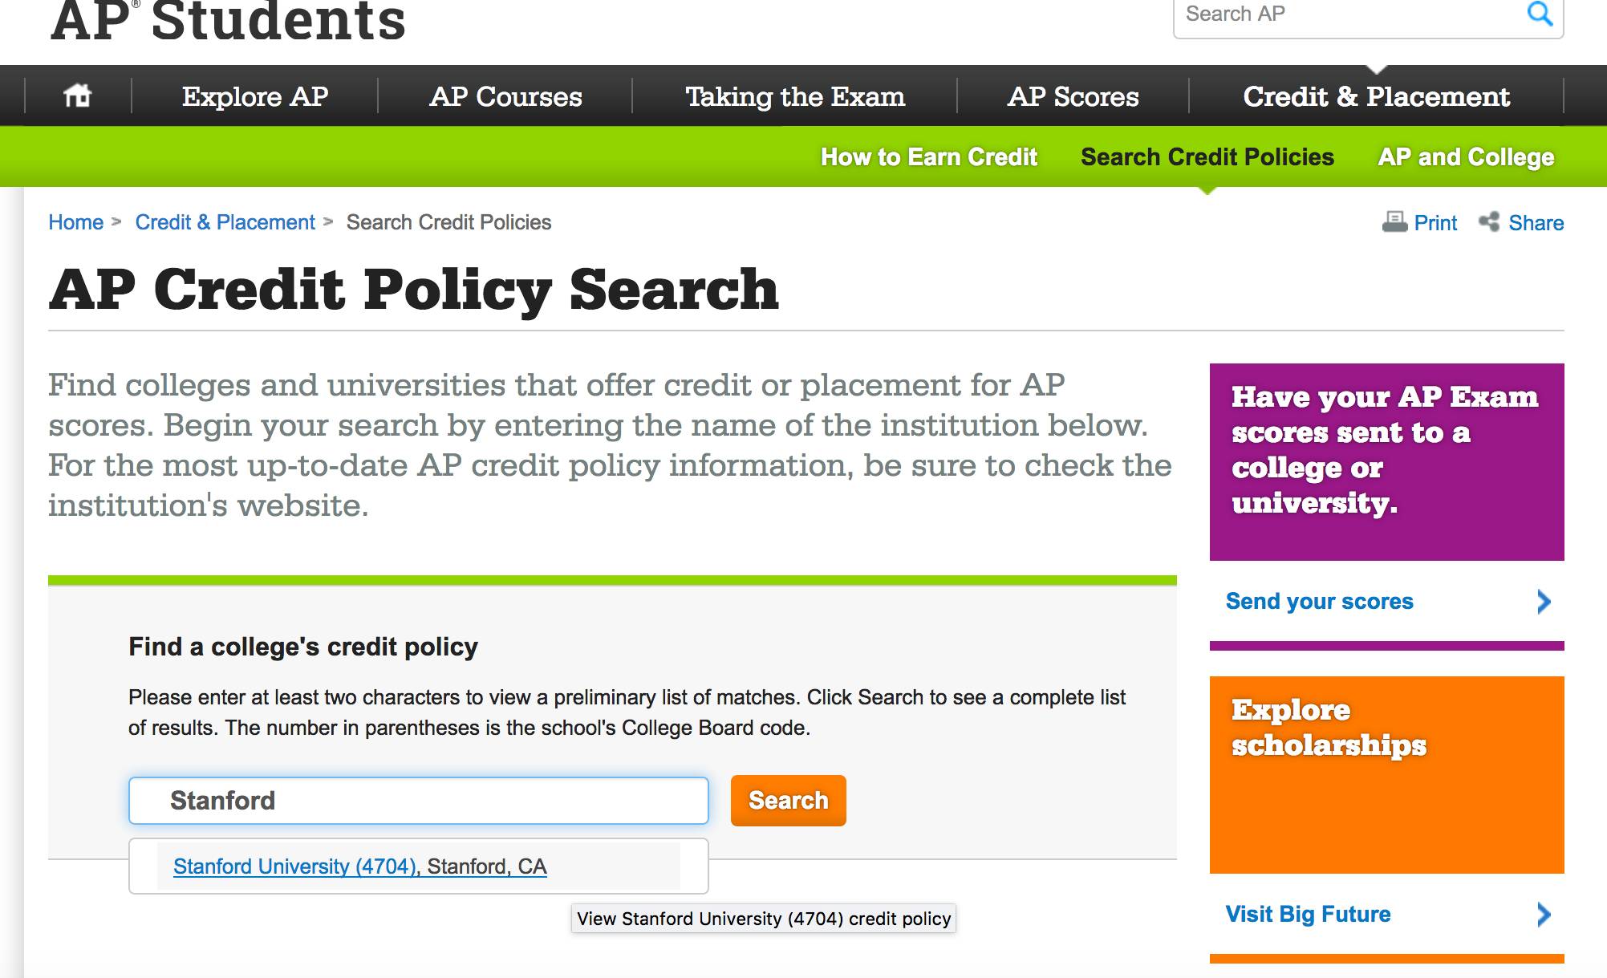Screen dimensions: 1607x978
Task: Click the Find a college's credit policy heading
Action: (x=303, y=647)
